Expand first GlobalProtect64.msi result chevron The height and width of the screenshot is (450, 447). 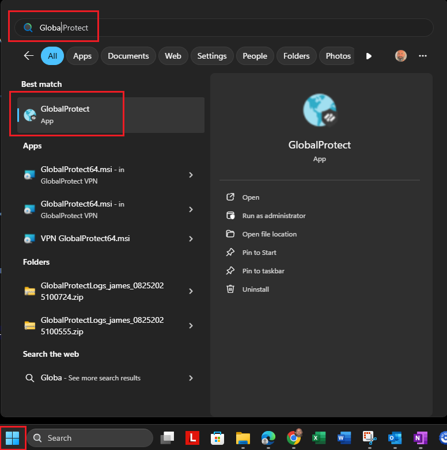click(191, 175)
